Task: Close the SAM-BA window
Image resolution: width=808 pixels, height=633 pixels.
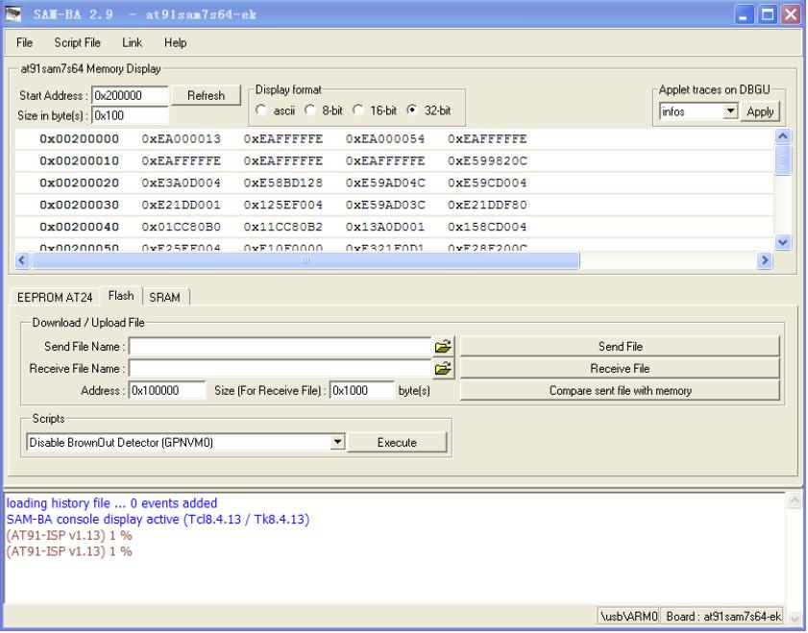Action: click(x=791, y=14)
